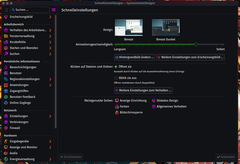Viewport: 240px width, 164px height.
Task: Click the Animationsgeschwindigkeit slider handle
Action: click(x=196, y=44)
